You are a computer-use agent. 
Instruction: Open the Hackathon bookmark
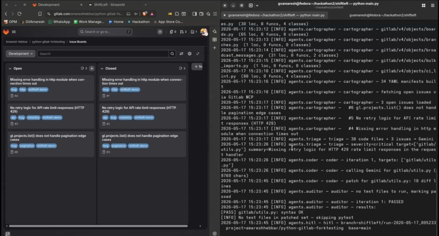pos(138,22)
